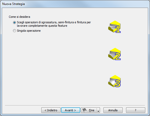
Task: Click the horizontal separator line above the buttons
Action: [x=75, y=105]
